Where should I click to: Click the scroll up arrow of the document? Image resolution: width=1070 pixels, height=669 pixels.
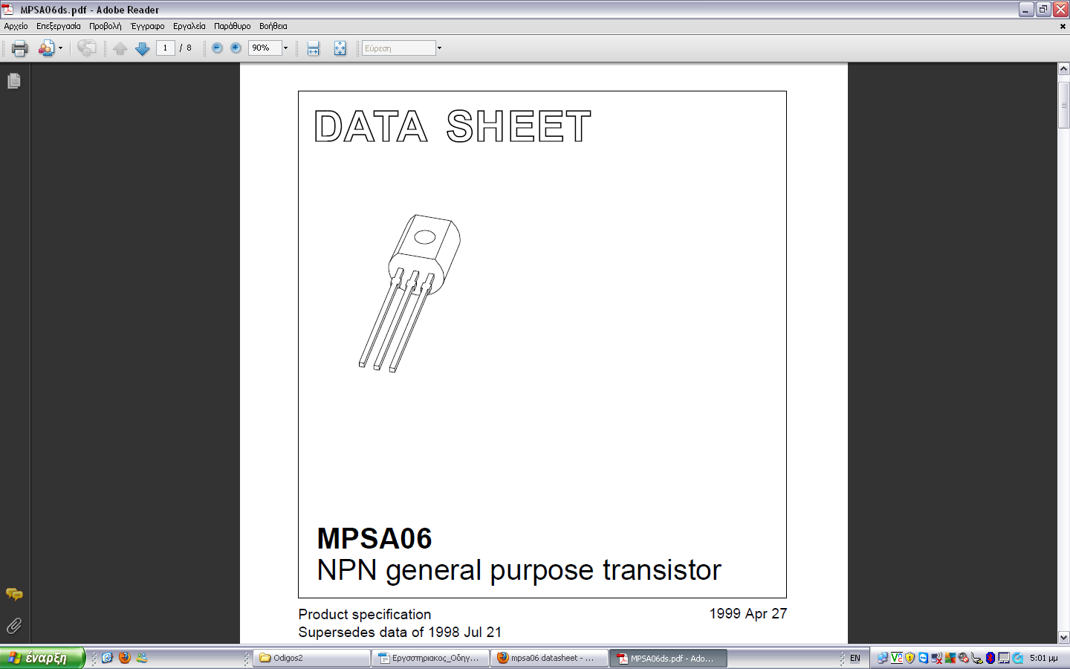tap(1063, 69)
